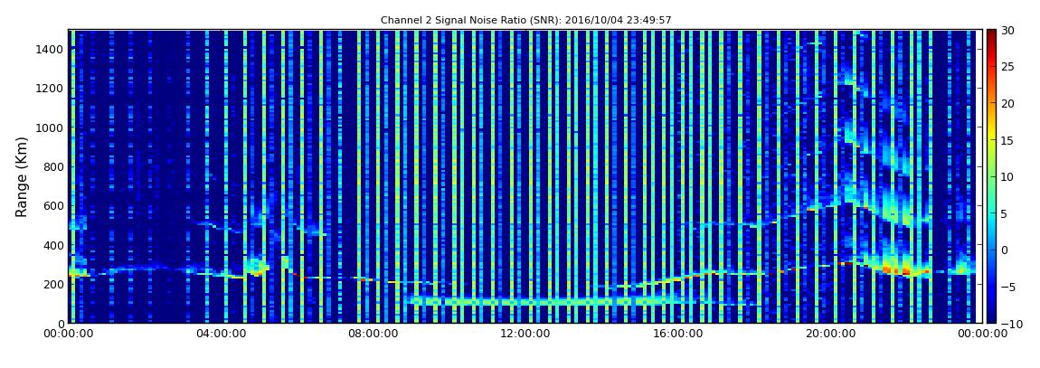Click the 800 tick on the Range axis

53,166
